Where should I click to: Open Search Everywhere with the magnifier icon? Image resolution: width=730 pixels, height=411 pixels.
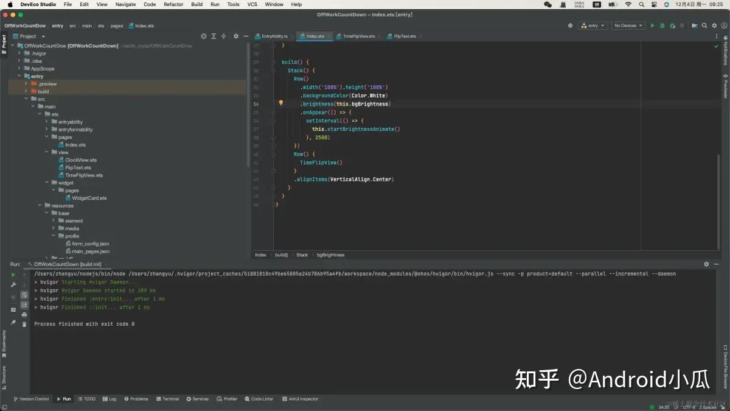coord(705,26)
